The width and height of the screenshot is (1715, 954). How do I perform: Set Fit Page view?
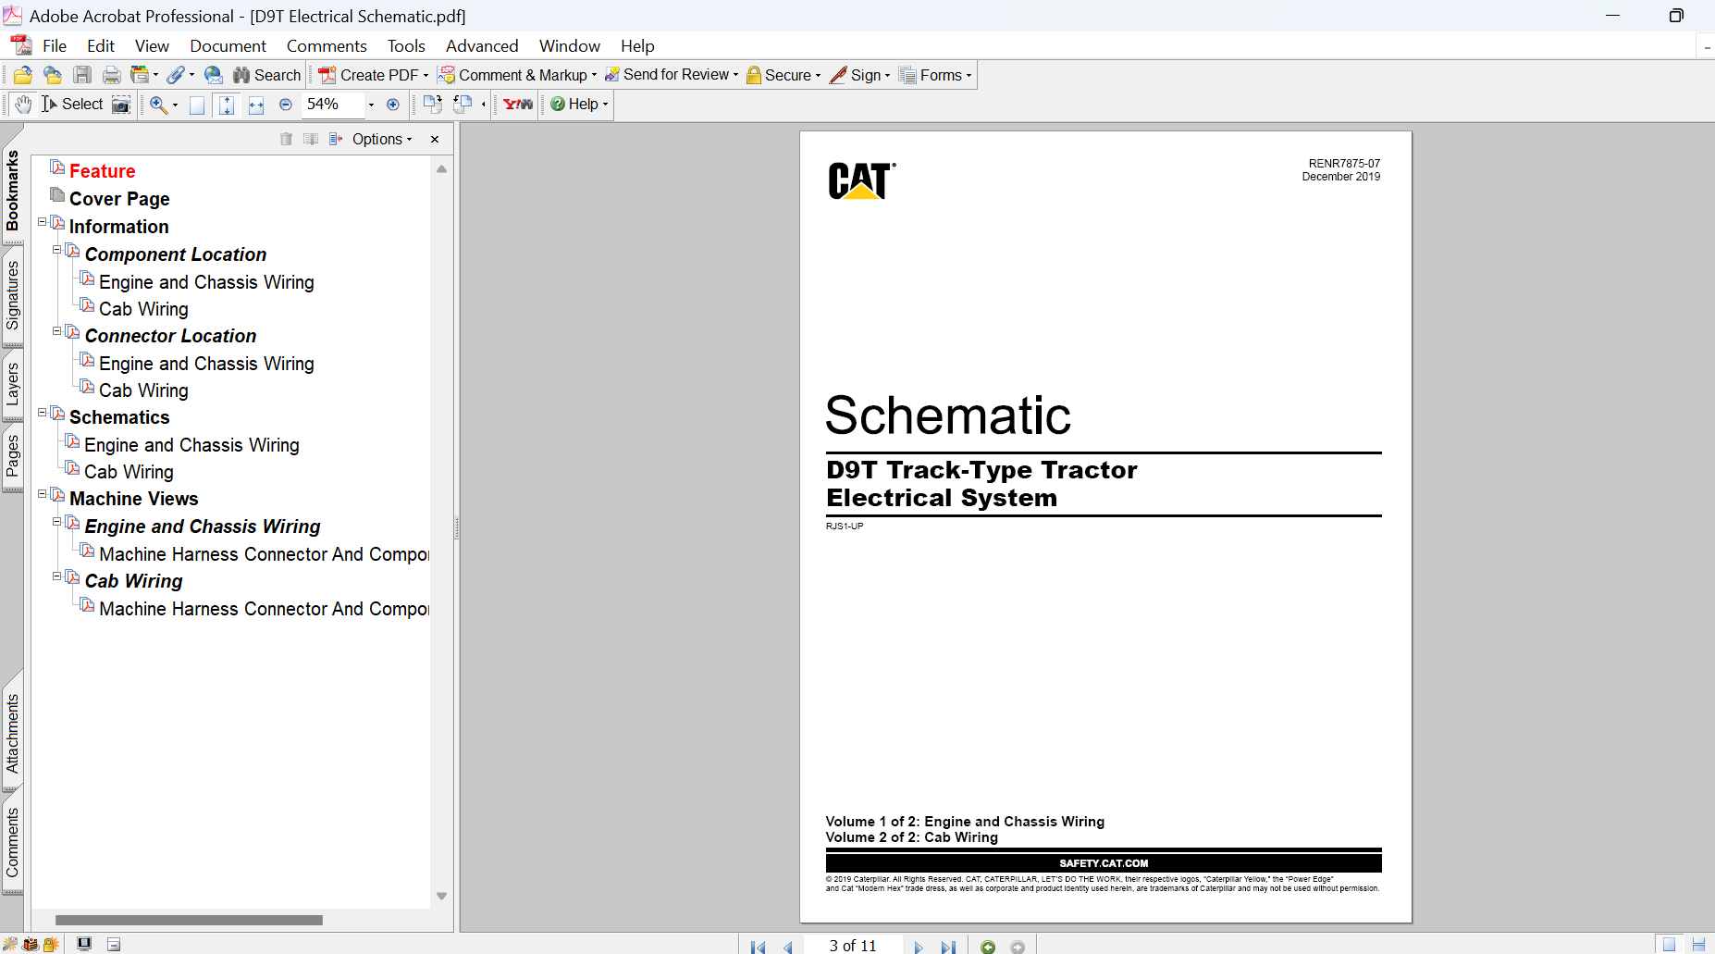[x=227, y=105]
